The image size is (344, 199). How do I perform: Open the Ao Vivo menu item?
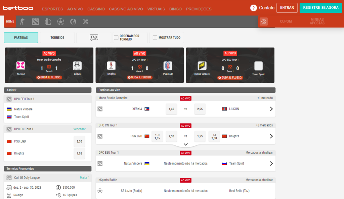point(75,9)
